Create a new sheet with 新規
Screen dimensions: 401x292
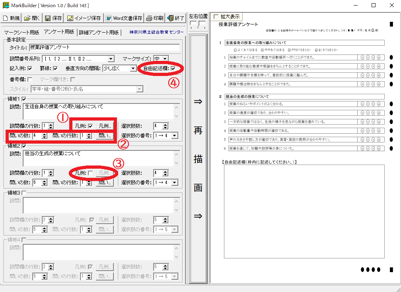coord(11,18)
